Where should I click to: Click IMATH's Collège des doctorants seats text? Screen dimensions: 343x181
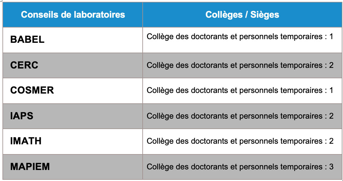(x=240, y=141)
